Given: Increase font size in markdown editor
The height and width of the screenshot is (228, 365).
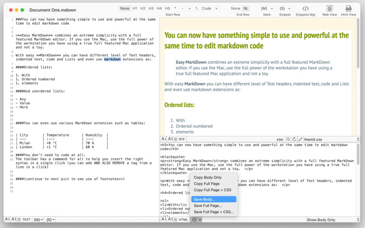Looking at the screenshot, I should (x=14, y=219).
